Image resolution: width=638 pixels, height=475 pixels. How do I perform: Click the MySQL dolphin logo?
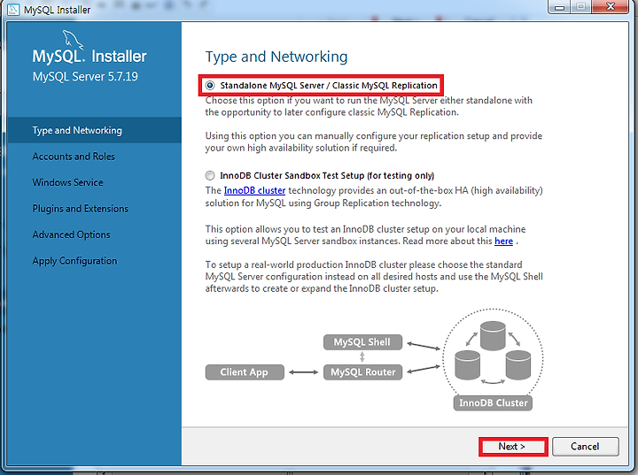tap(73, 39)
